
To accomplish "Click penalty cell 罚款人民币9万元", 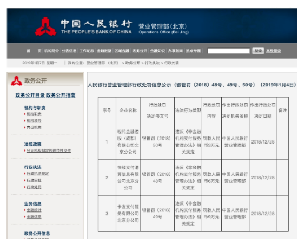I will pos(211,214).
